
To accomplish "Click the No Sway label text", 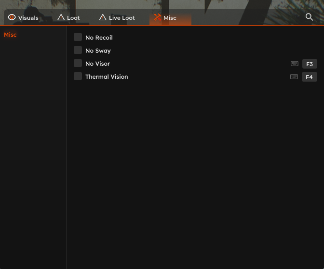I will (x=98, y=51).
